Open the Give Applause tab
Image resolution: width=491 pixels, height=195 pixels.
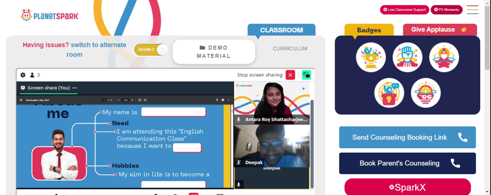(439, 29)
